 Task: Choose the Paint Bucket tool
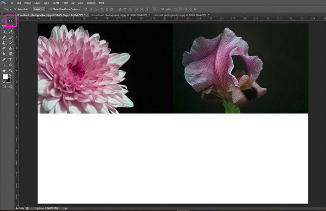pos(10,48)
